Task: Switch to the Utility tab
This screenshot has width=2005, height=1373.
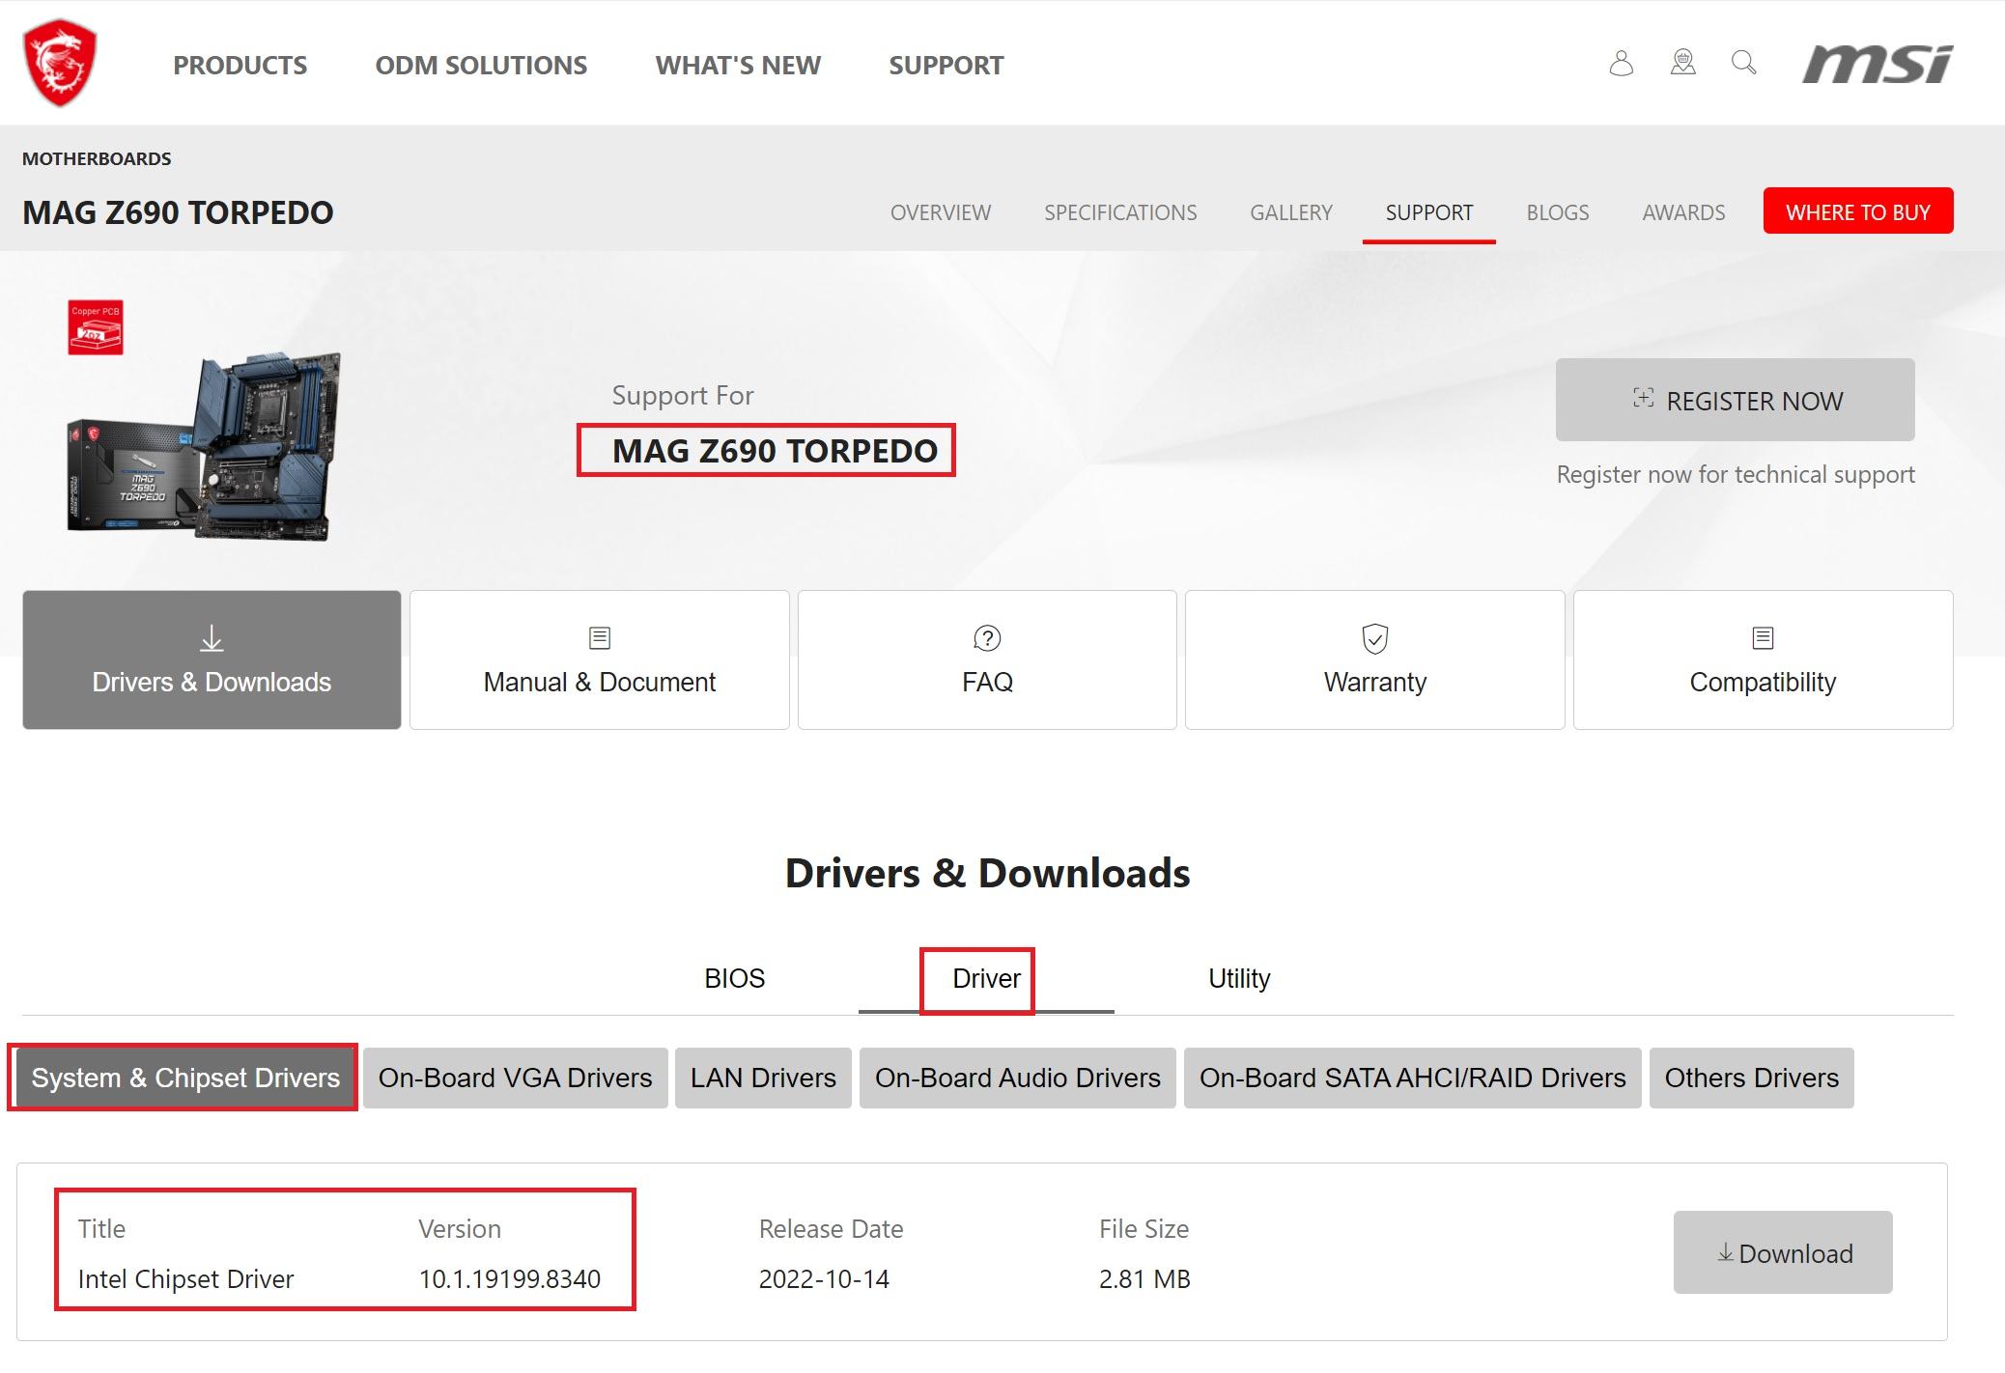Action: click(1239, 978)
